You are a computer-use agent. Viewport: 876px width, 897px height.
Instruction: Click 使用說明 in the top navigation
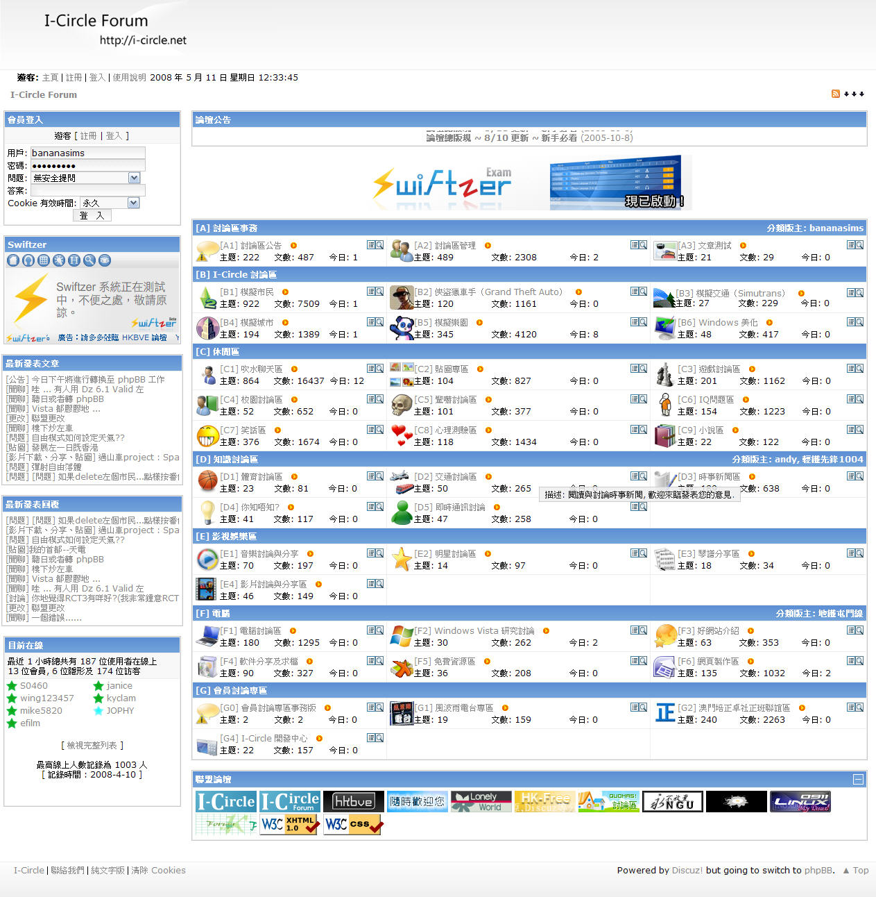129,78
